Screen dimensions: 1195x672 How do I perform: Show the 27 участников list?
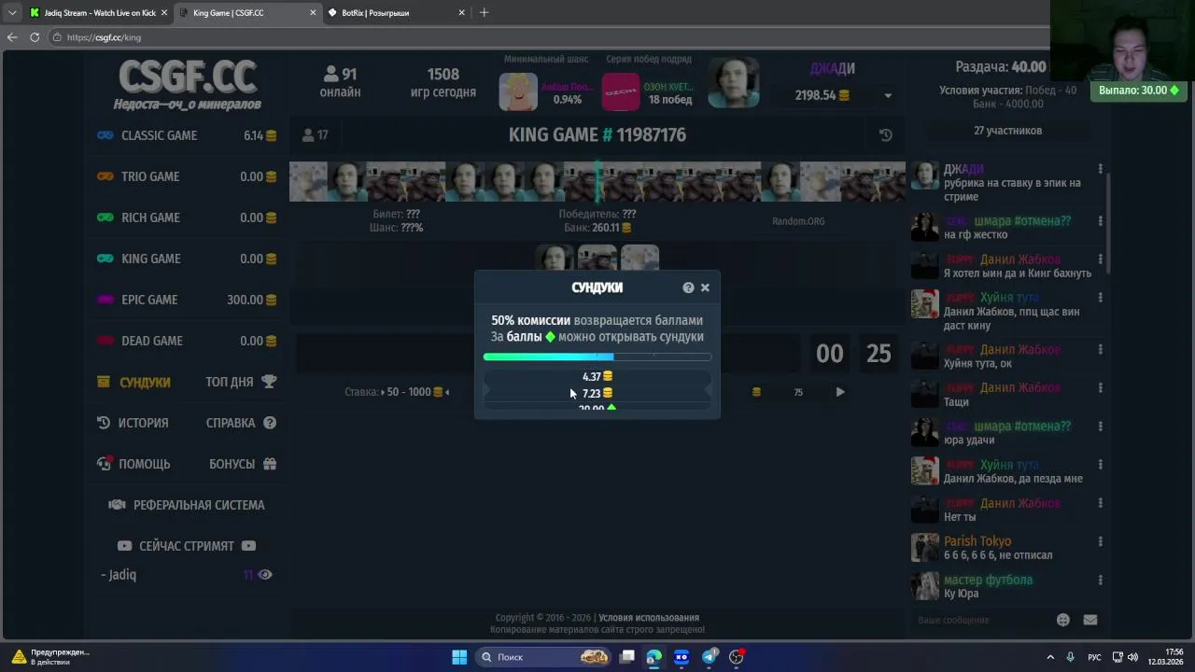[x=1007, y=131]
